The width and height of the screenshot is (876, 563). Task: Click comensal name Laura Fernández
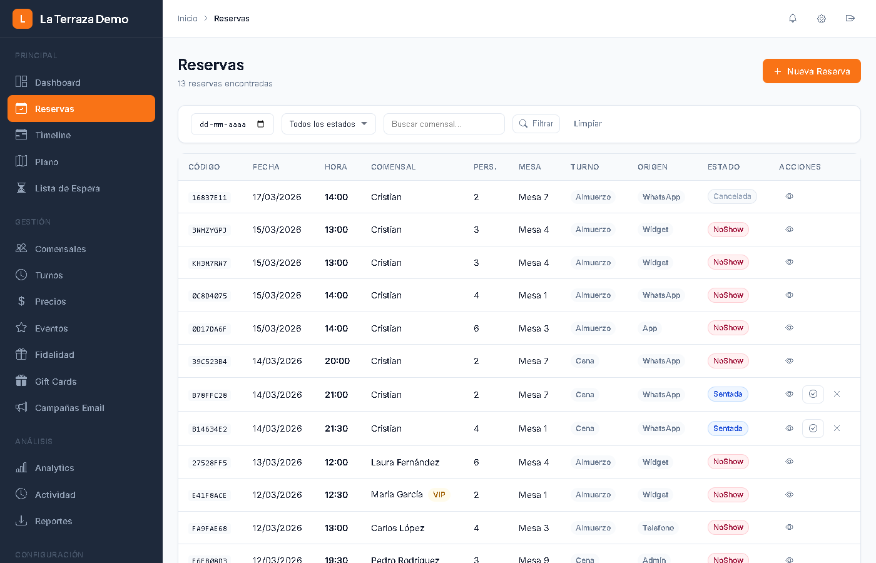[x=405, y=462]
